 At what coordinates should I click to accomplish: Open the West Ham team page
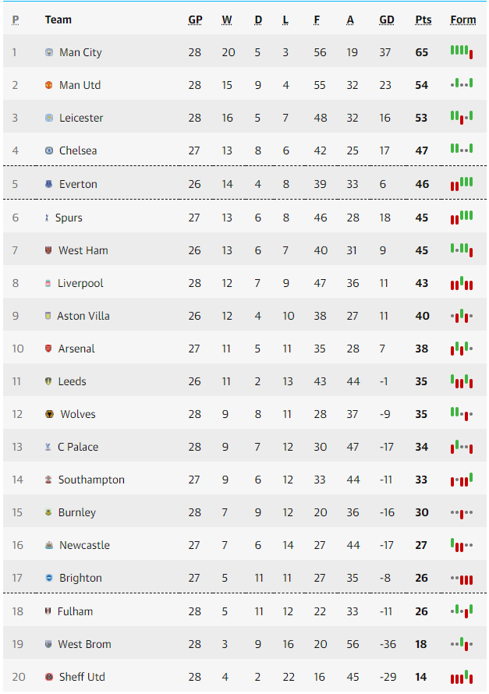pos(83,250)
